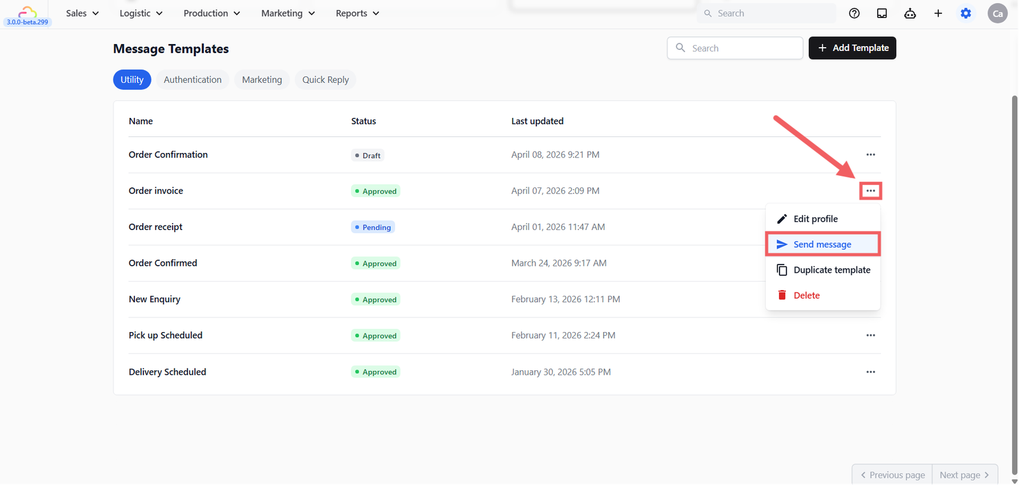Image resolution: width=1019 pixels, height=485 pixels.
Task: Choose Duplicate template from menu
Action: (x=823, y=270)
